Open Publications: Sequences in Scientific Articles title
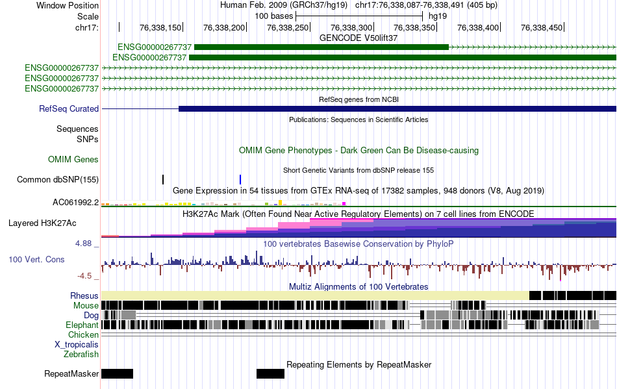Image resolution: width=617 pixels, height=389 pixels. [359, 119]
